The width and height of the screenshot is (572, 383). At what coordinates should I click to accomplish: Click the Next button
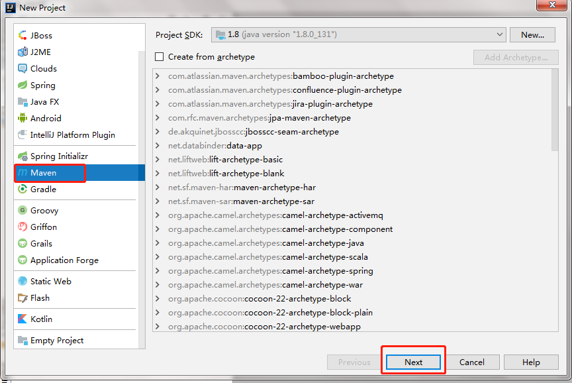(413, 362)
